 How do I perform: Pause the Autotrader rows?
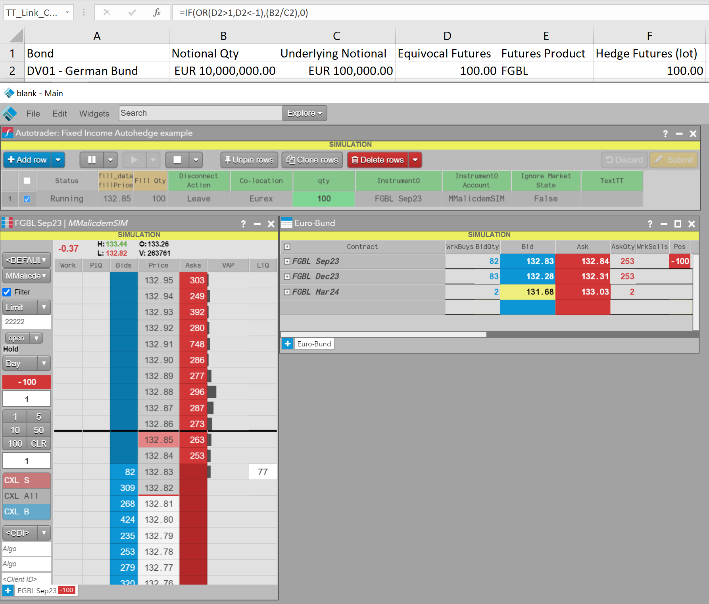coord(92,160)
